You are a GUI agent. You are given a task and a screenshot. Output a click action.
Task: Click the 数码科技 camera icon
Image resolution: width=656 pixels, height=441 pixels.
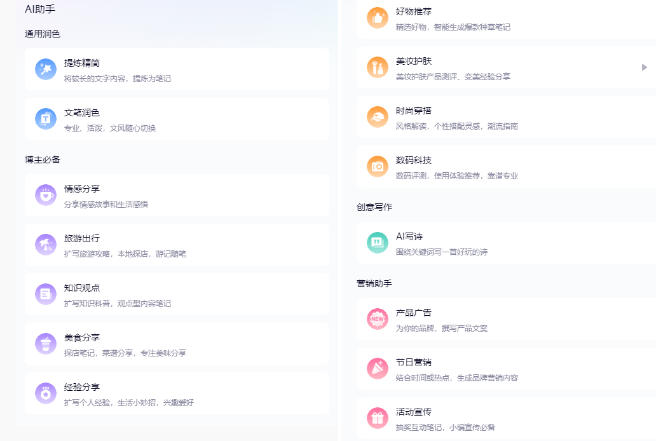point(377,166)
